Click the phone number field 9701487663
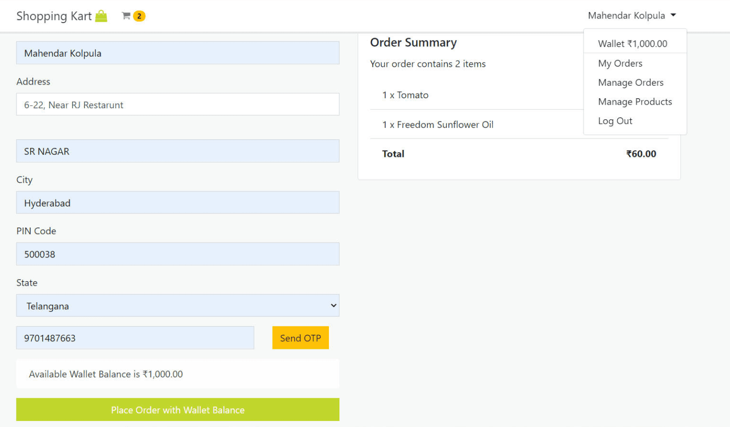This screenshot has width=730, height=427. pos(135,338)
